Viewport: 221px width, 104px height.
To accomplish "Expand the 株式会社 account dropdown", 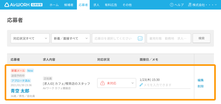I will 202,5.
